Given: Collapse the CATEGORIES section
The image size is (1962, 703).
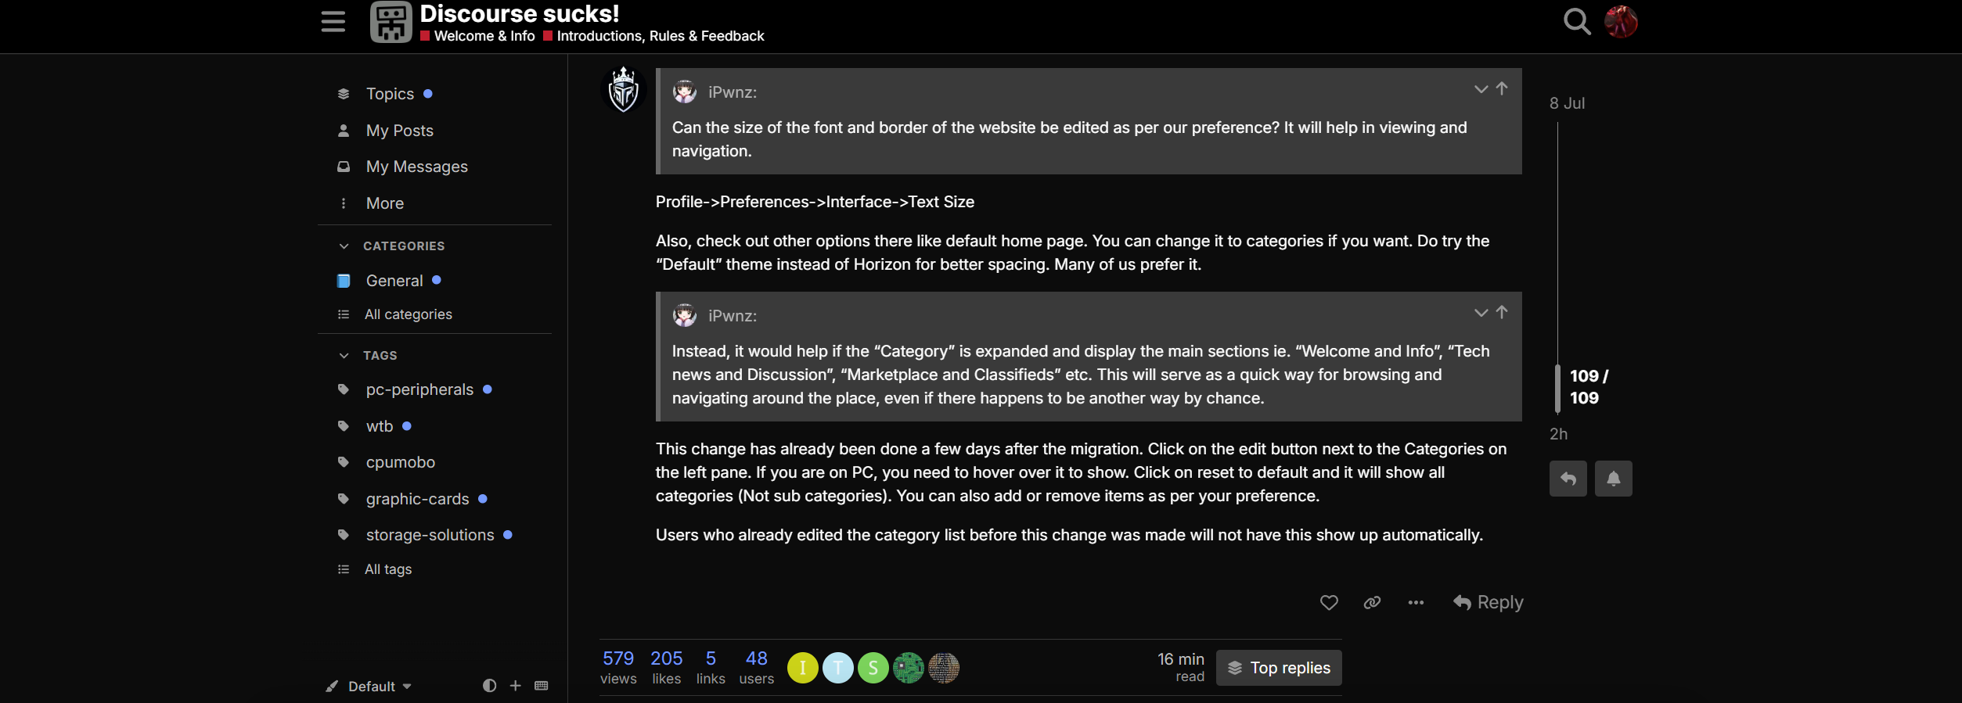Looking at the screenshot, I should point(391,246).
